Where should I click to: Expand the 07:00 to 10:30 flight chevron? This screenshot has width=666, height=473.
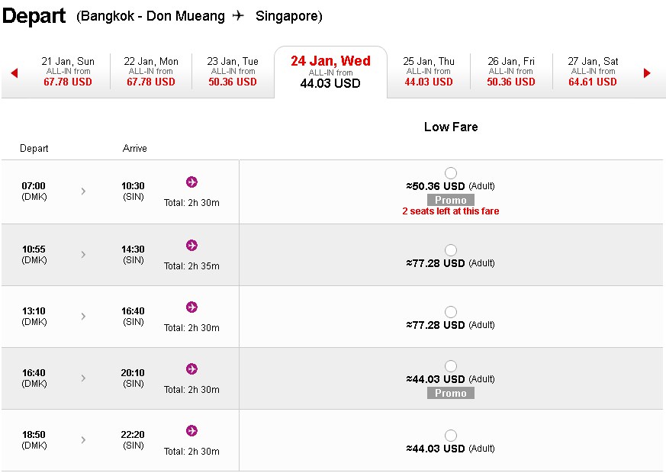pos(83,191)
